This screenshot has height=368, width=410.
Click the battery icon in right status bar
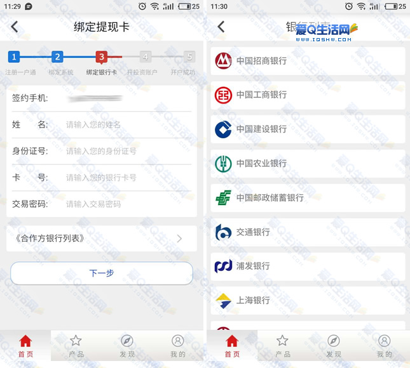(x=391, y=6)
